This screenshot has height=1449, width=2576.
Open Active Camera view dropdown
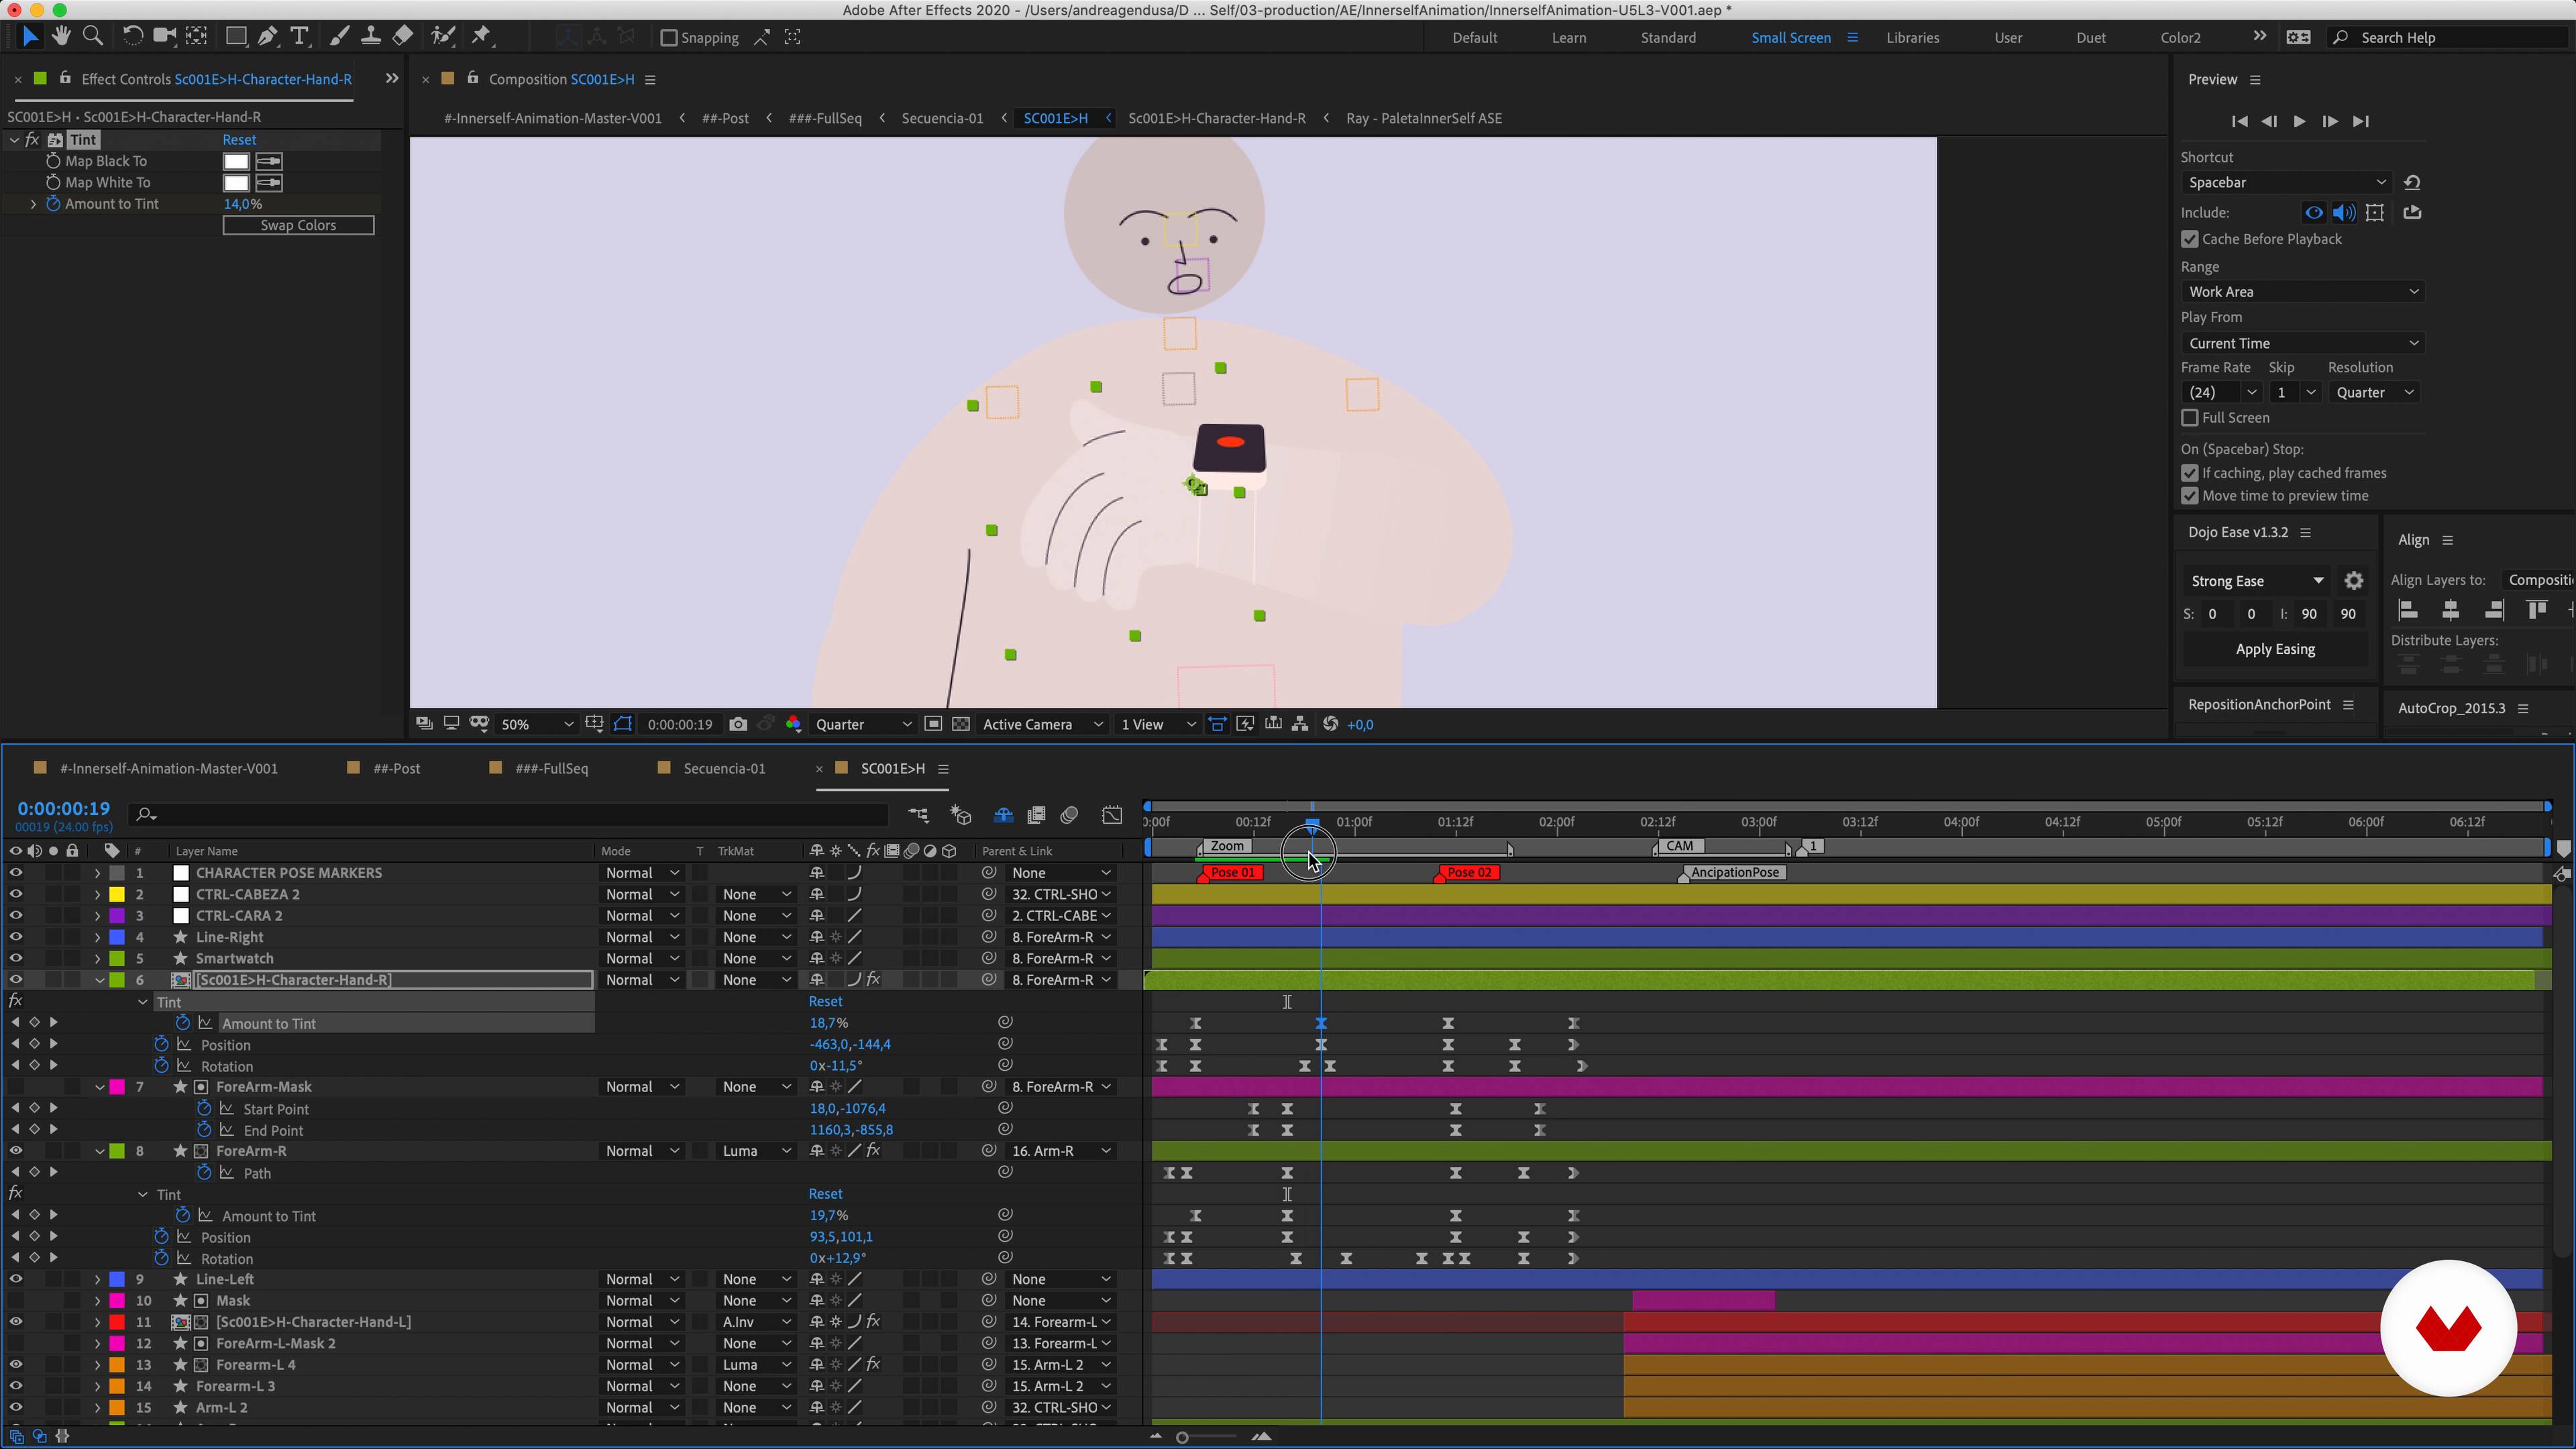click(x=1042, y=724)
